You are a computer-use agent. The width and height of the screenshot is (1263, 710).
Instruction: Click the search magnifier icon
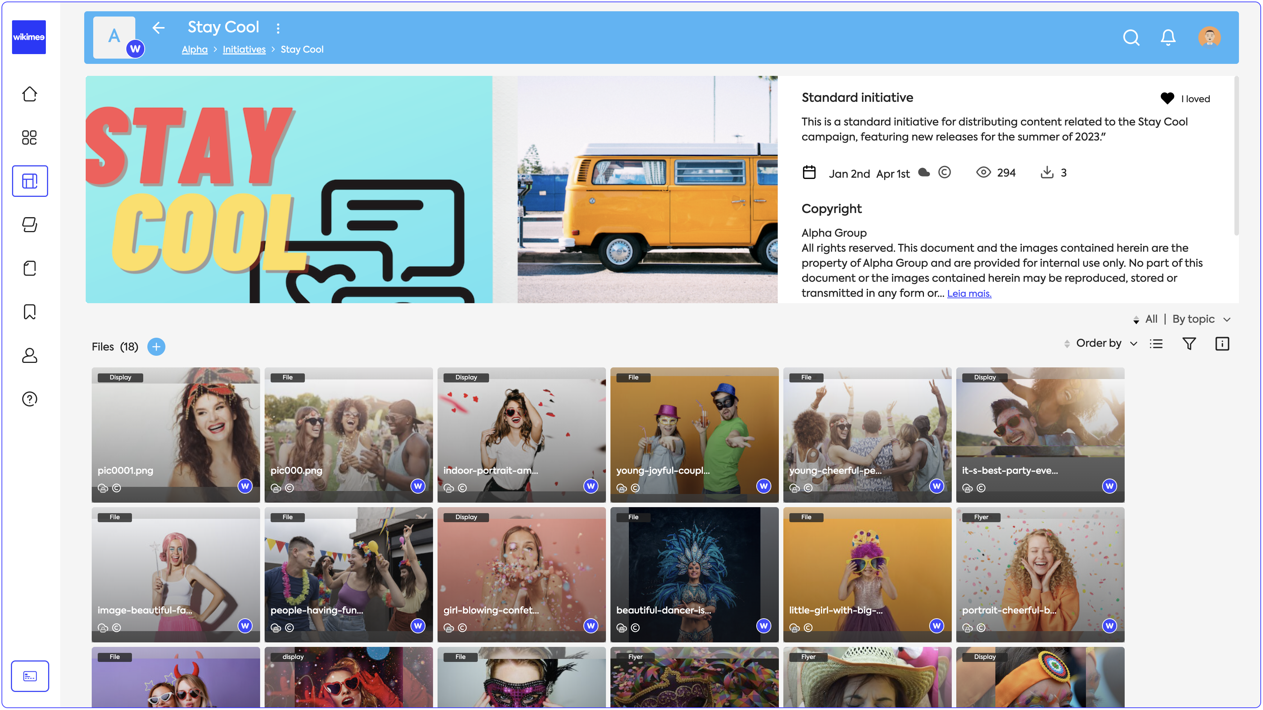(1131, 38)
